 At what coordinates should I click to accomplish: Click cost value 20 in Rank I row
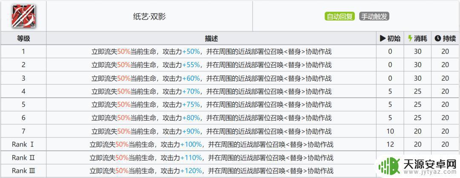[x=418, y=144]
